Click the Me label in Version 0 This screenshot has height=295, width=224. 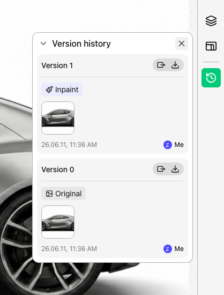tap(179, 249)
